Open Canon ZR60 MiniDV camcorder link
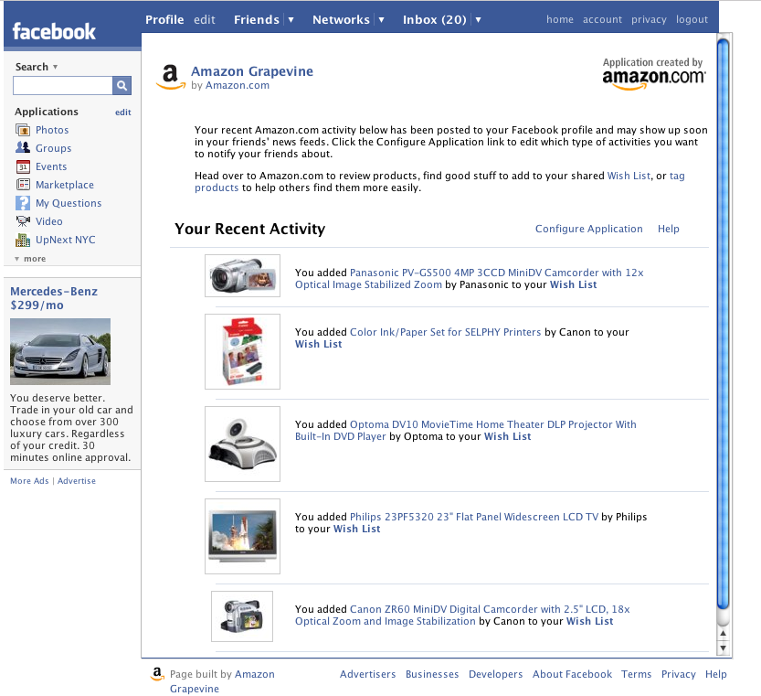 click(x=462, y=615)
